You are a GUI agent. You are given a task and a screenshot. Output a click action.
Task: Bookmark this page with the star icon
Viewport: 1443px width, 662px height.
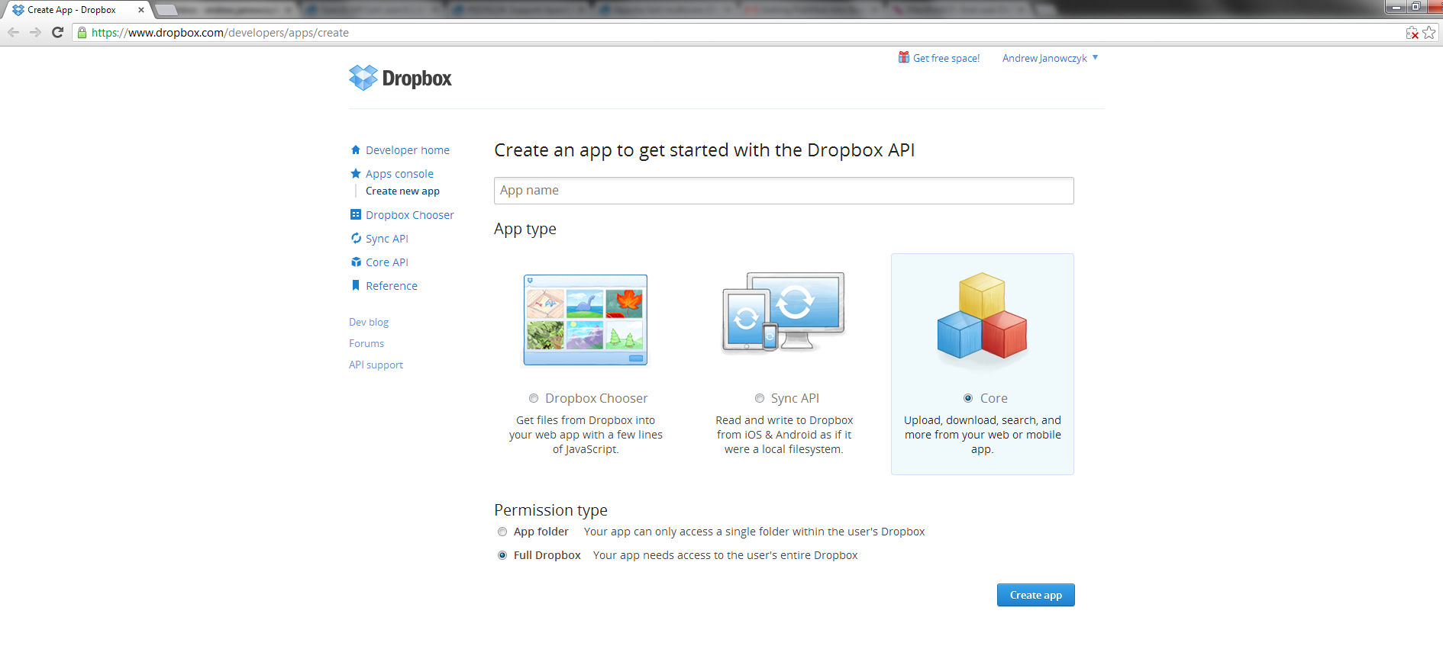point(1428,33)
